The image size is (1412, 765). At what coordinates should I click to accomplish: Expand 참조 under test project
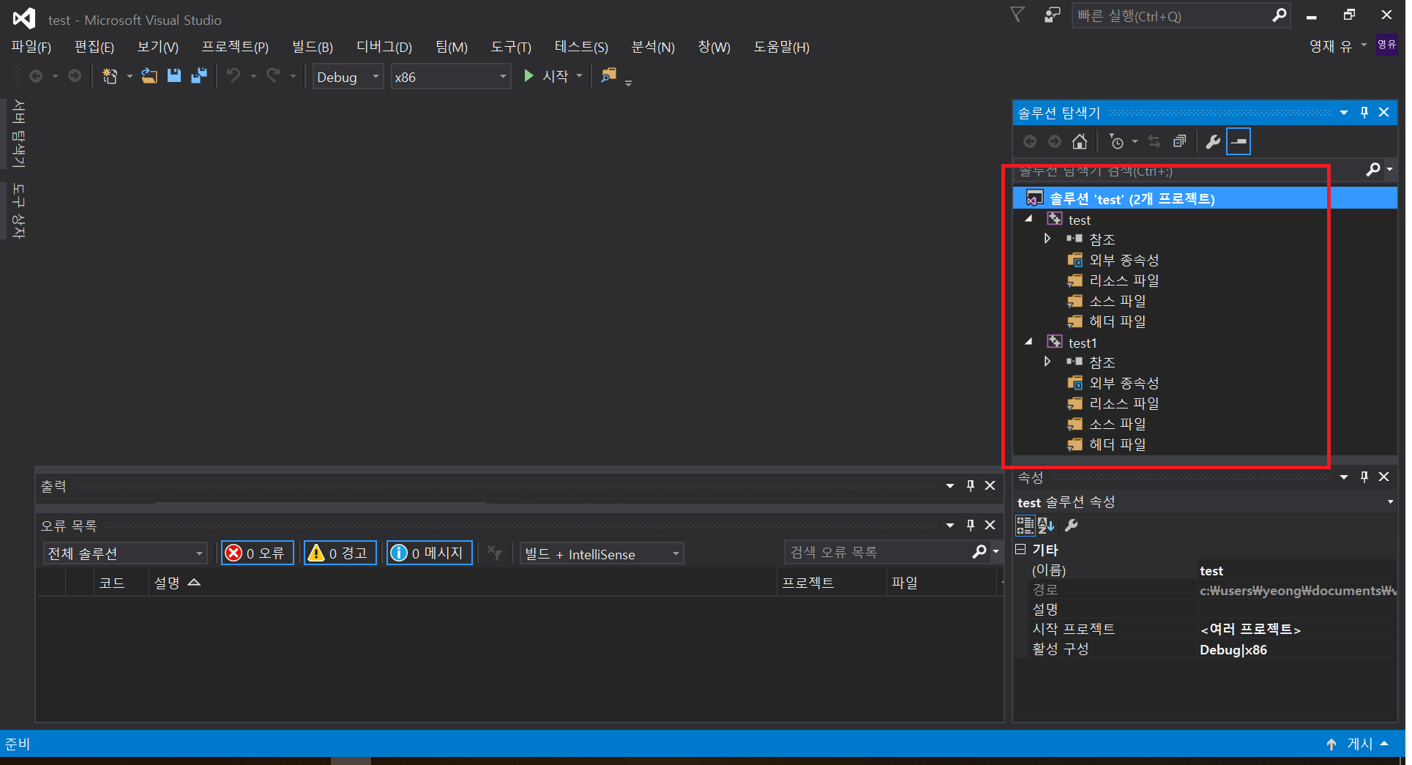pyautogui.click(x=1047, y=239)
